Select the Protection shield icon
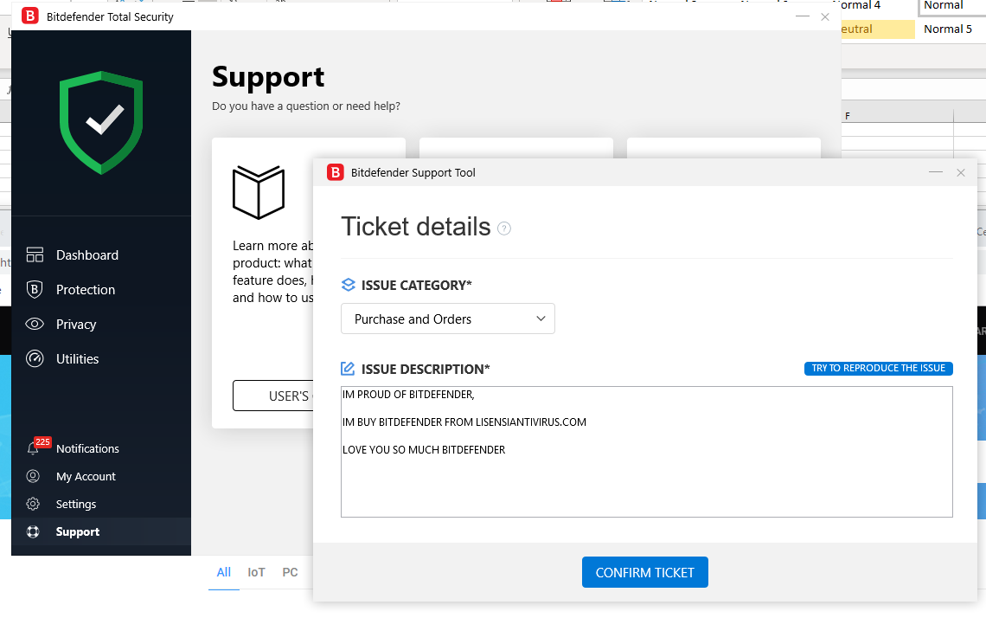This screenshot has width=986, height=618. pyautogui.click(x=35, y=289)
